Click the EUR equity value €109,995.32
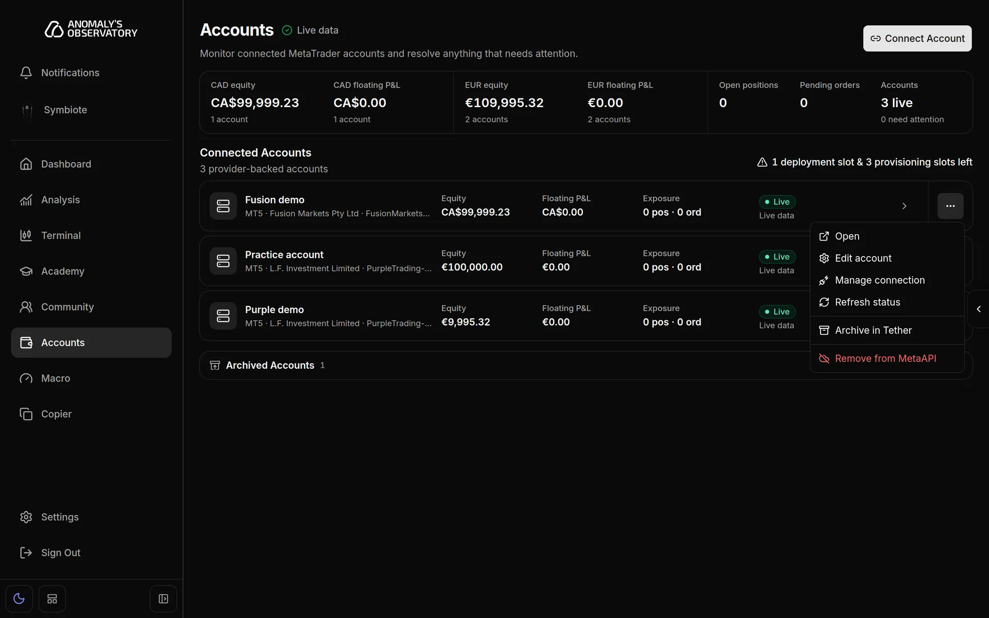 504,102
